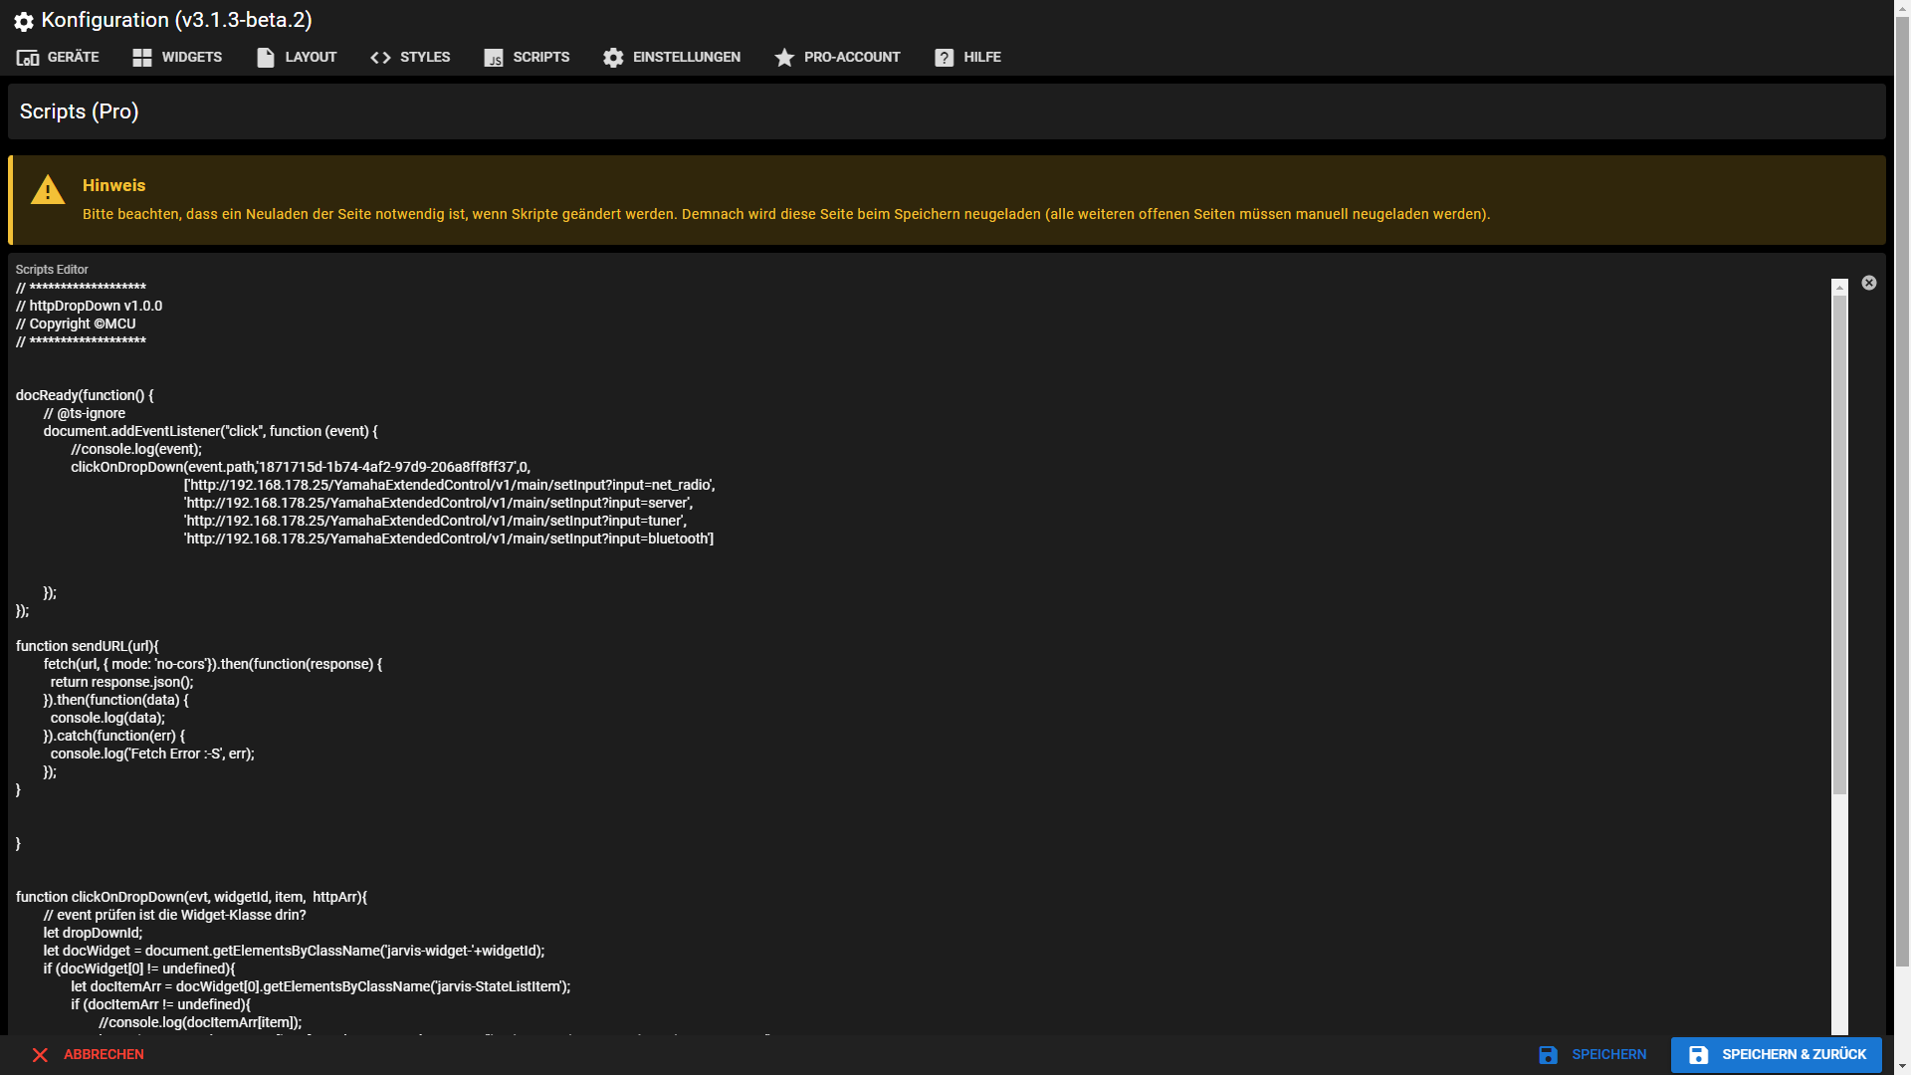Switch to the STYLES tab
1911x1075 pixels.
[x=410, y=58]
